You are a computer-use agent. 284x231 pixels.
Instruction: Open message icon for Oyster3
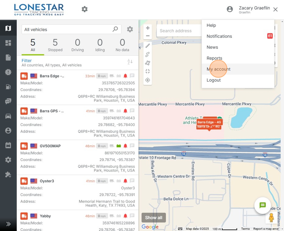132,181
